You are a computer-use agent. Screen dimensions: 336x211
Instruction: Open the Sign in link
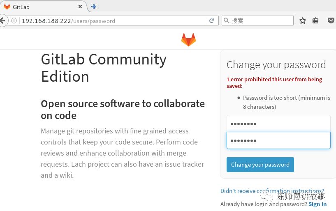pyautogui.click(x=317, y=204)
